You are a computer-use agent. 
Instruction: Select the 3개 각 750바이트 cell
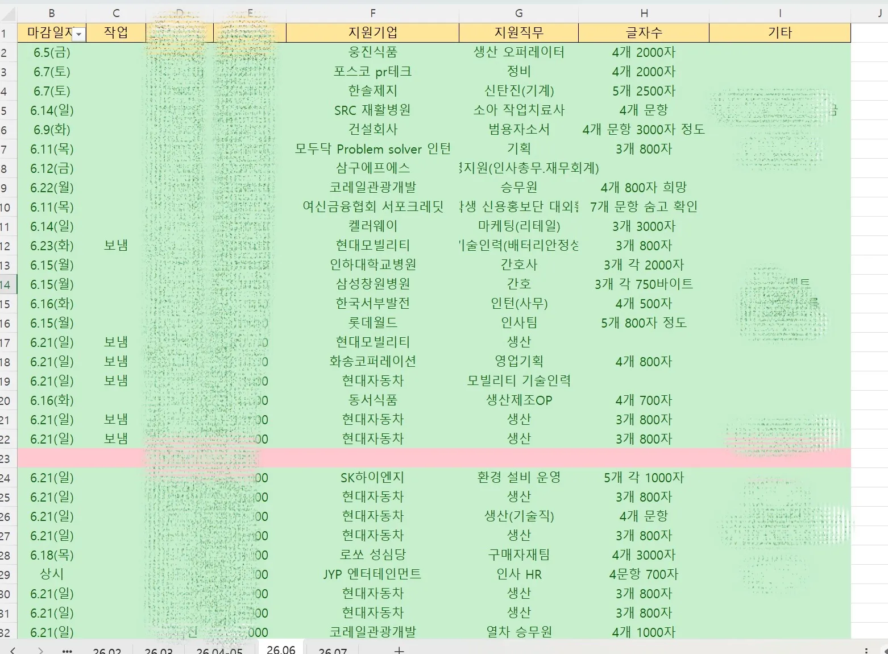(644, 284)
